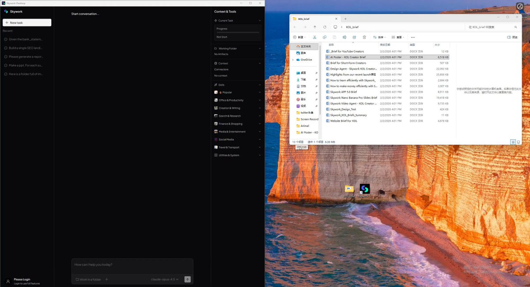Click the Cut scissors icon in Explorer toolbar

tap(314, 37)
